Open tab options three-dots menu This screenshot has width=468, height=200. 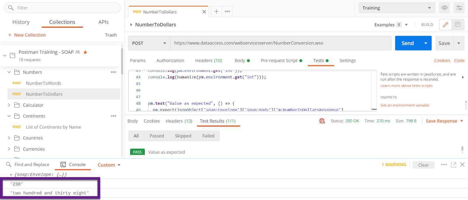click(227, 11)
